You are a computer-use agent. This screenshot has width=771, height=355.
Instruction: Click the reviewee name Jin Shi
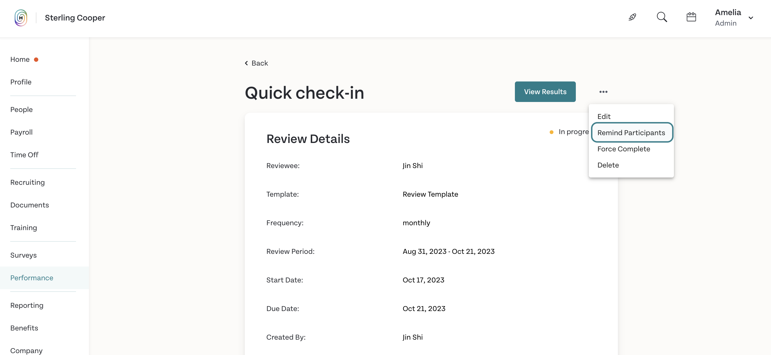click(x=412, y=166)
